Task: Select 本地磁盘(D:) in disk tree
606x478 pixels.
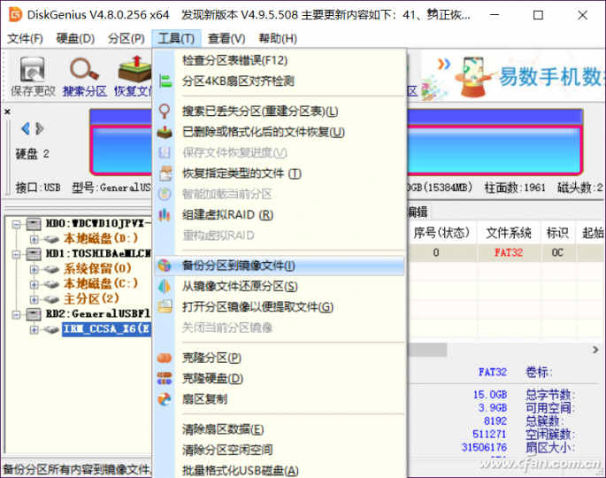Action: click(101, 239)
